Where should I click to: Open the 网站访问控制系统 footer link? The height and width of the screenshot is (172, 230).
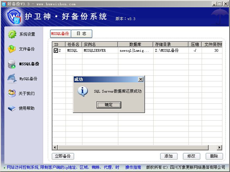click(63, 167)
